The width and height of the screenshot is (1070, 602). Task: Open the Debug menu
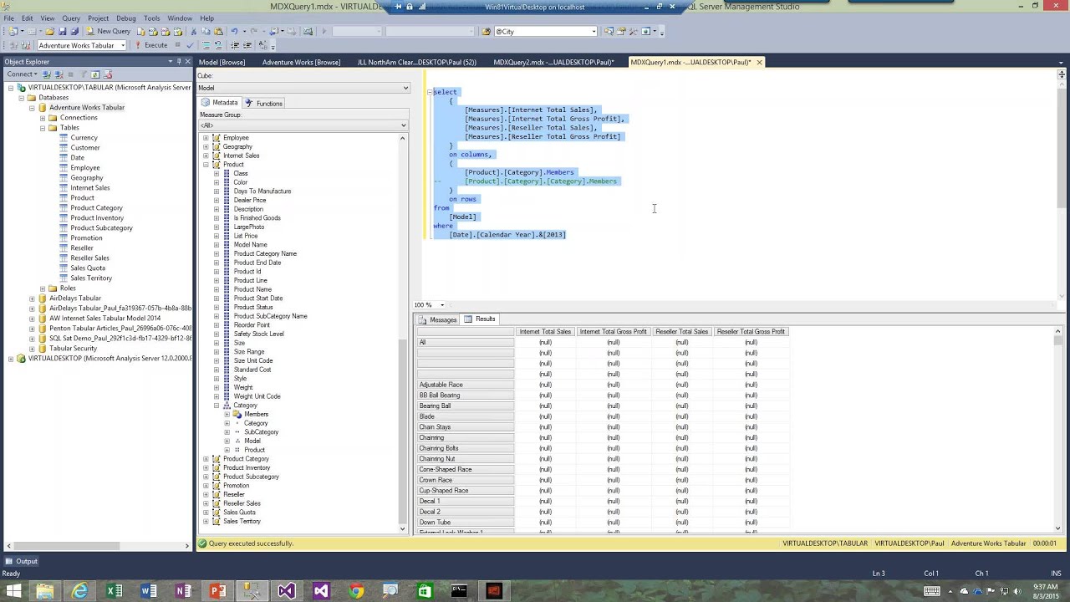[x=125, y=18]
